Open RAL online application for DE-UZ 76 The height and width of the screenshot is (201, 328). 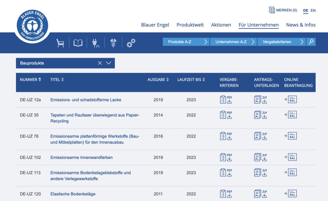click(x=290, y=136)
